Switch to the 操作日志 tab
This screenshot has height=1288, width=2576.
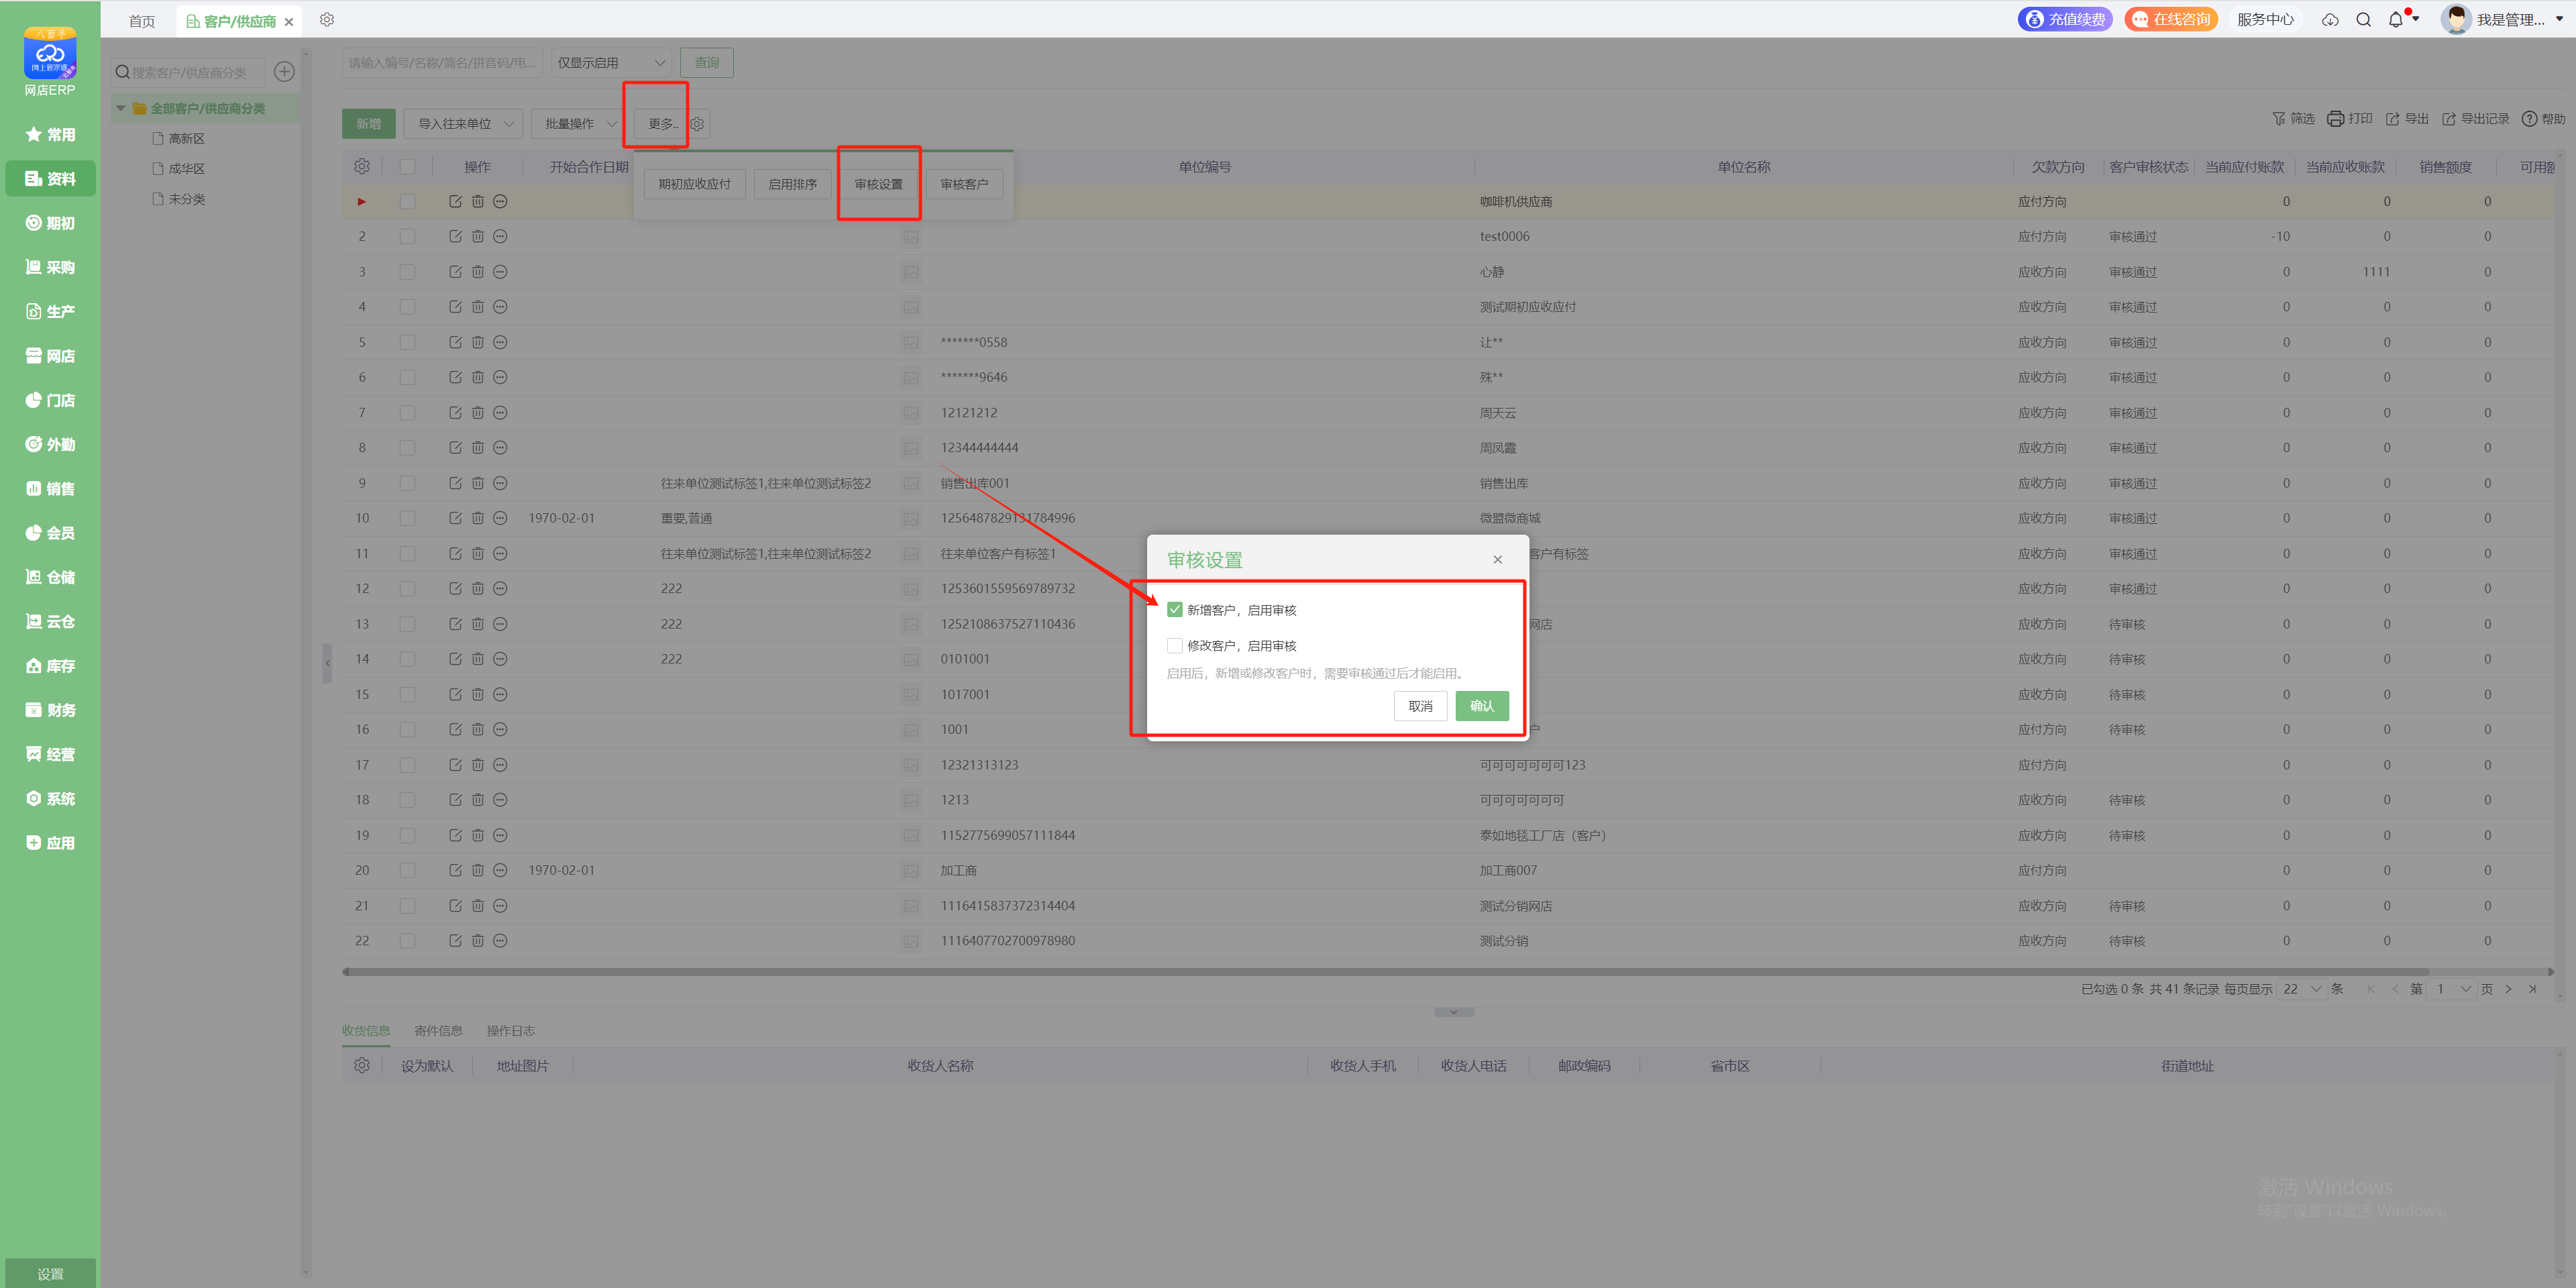511,1030
